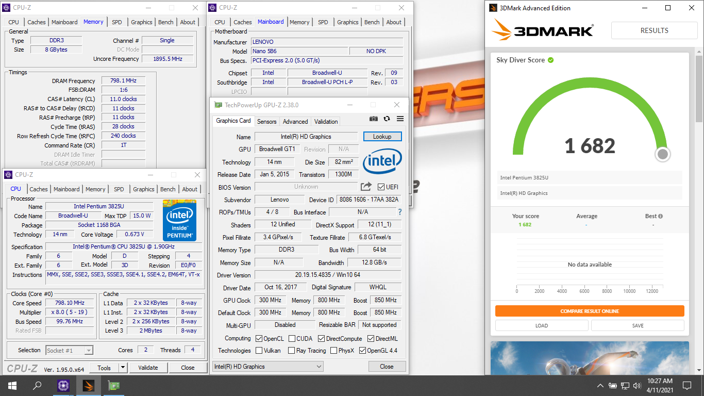This screenshot has width=704, height=396.
Task: Click the Save button in 3DMark
Action: [x=638, y=325]
